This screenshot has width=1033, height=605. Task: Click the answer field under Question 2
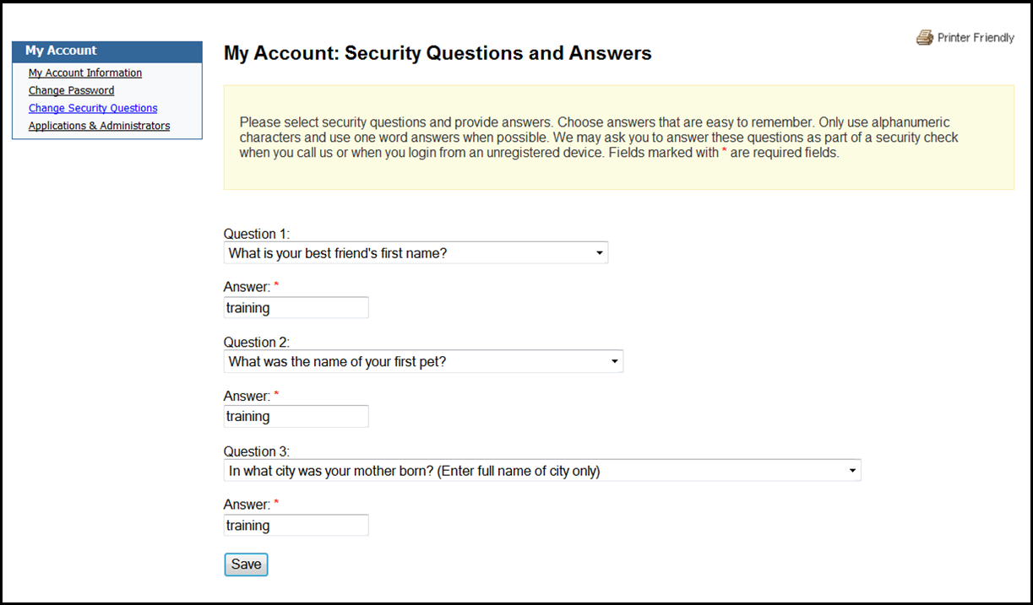[296, 416]
